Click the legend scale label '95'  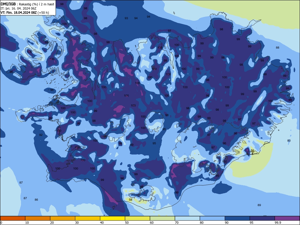(x=252, y=223)
